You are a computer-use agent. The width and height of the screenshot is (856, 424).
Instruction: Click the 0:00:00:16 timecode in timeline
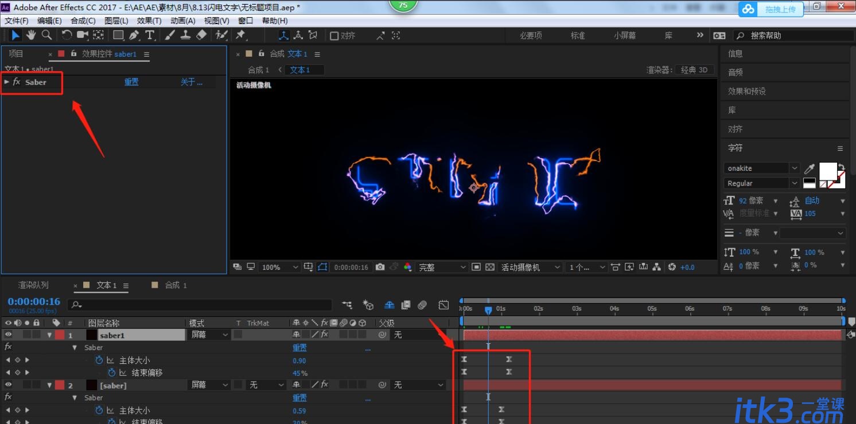34,301
